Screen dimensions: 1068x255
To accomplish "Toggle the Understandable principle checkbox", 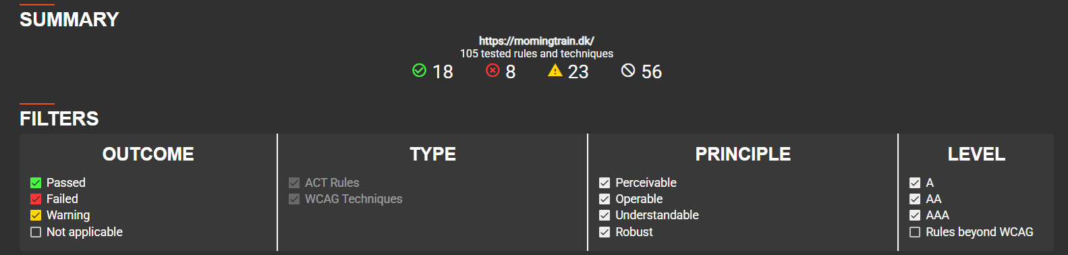I will click(605, 215).
